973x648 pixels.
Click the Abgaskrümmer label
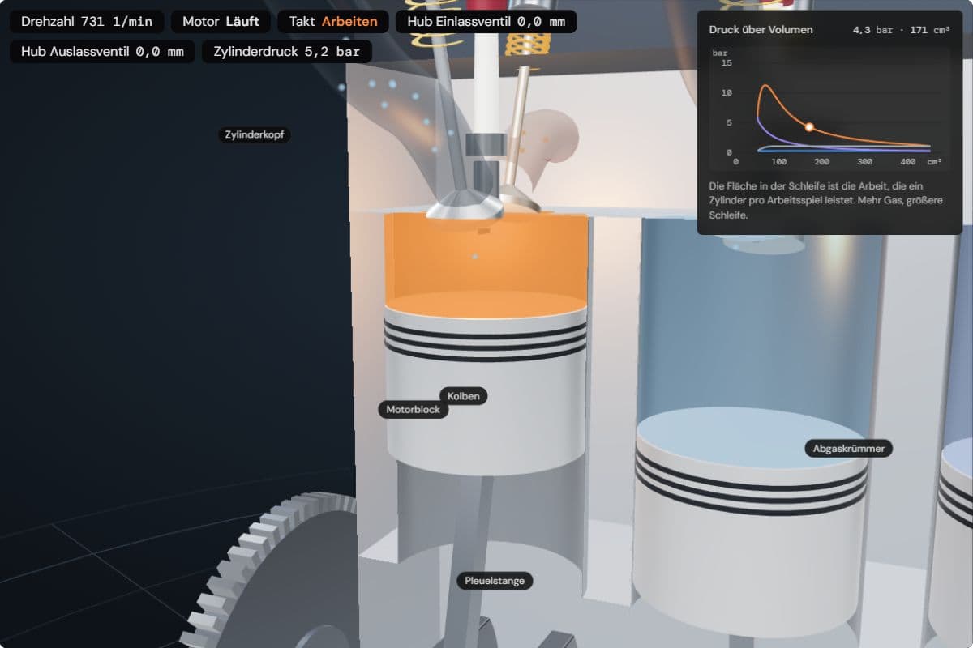click(849, 448)
